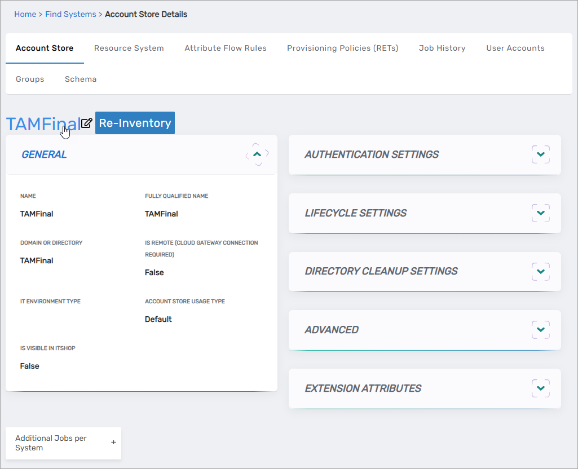Click plus icon on Additional Jobs per System

113,443
